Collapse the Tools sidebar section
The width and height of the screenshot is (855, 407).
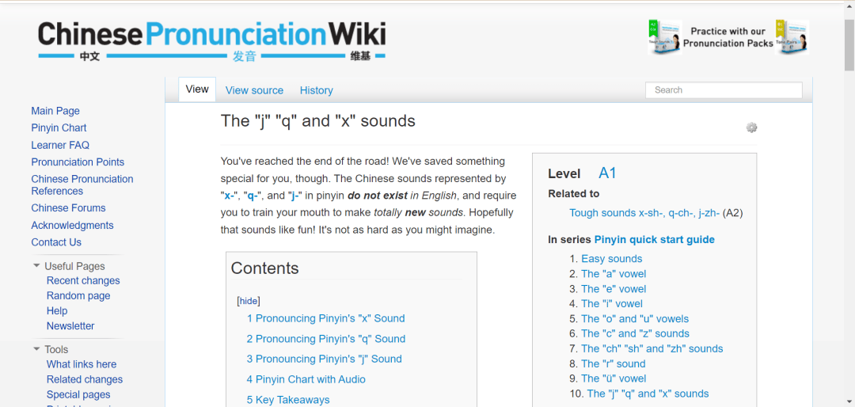click(x=37, y=349)
